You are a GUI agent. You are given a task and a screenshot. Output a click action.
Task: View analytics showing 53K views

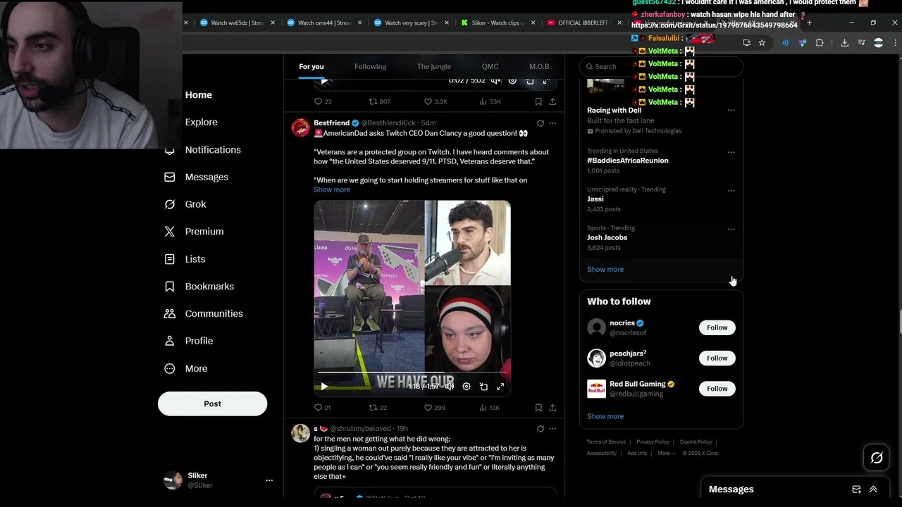point(490,101)
